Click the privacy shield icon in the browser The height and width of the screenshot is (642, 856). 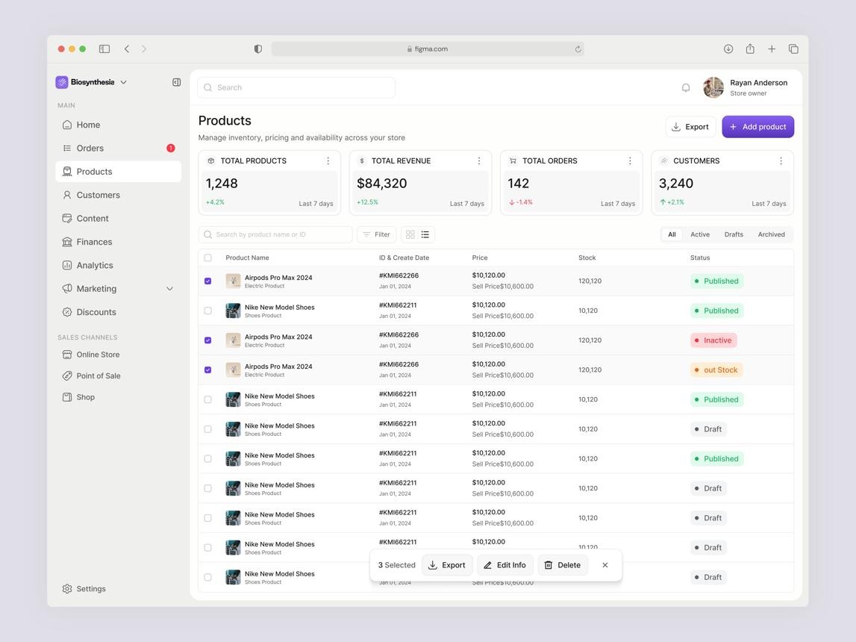point(258,49)
